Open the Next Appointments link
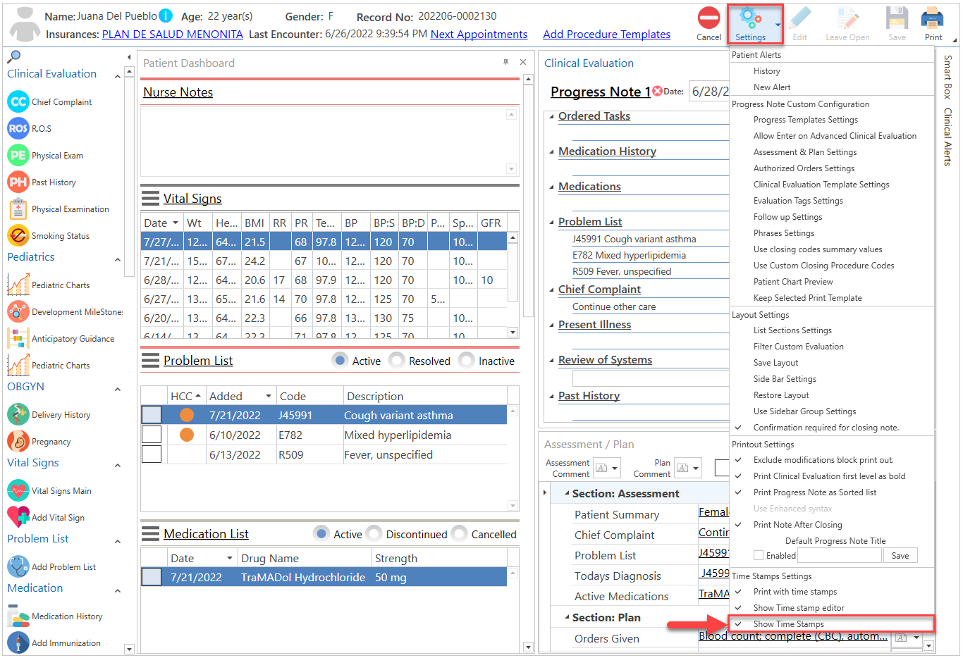Image resolution: width=963 pixels, height=658 pixels. pos(479,34)
